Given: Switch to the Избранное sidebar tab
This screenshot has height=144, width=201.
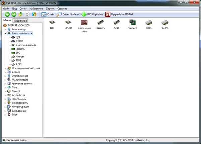Looking at the screenshot, I should 20,21.
